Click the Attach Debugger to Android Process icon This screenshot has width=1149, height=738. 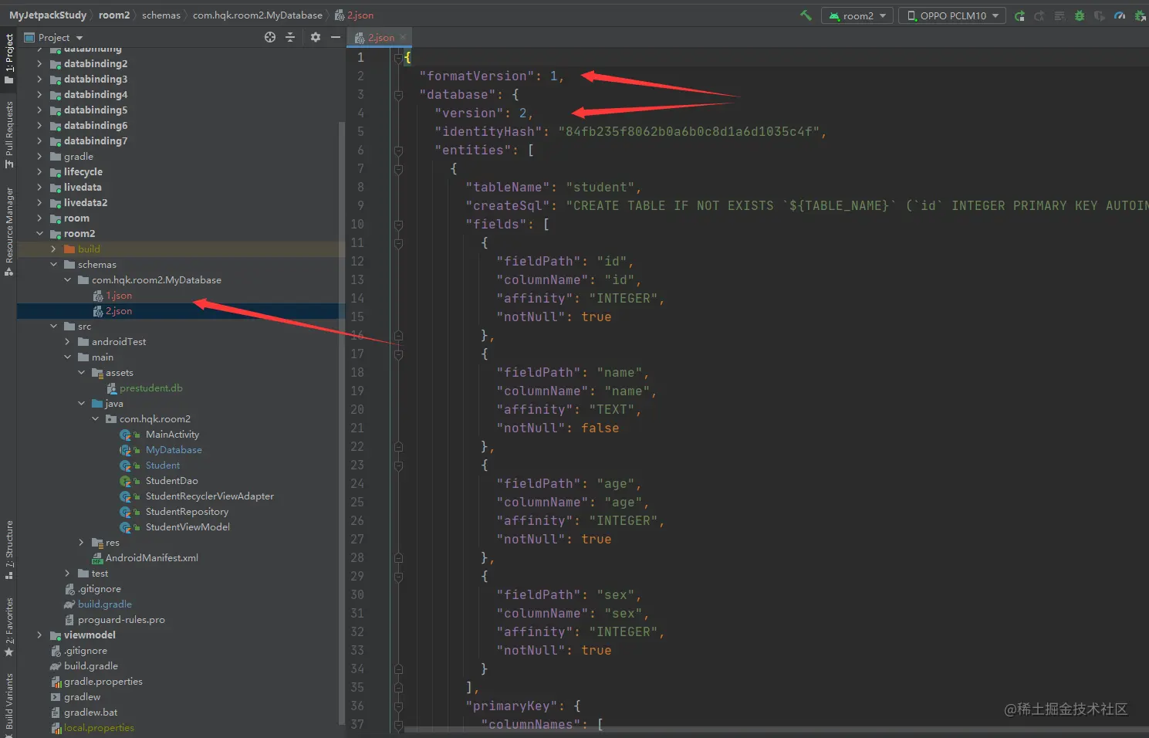(x=1140, y=15)
